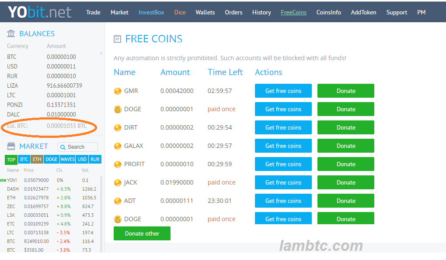Donate to the DIRT faucet
The height and width of the screenshot is (260, 446).
click(346, 127)
